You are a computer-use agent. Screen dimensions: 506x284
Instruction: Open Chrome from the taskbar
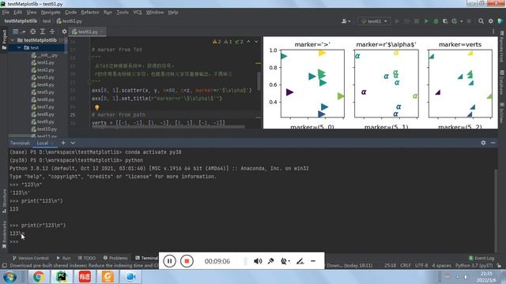point(39,277)
